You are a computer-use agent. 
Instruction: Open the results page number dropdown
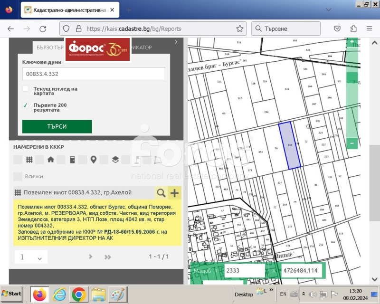[x=31, y=257]
